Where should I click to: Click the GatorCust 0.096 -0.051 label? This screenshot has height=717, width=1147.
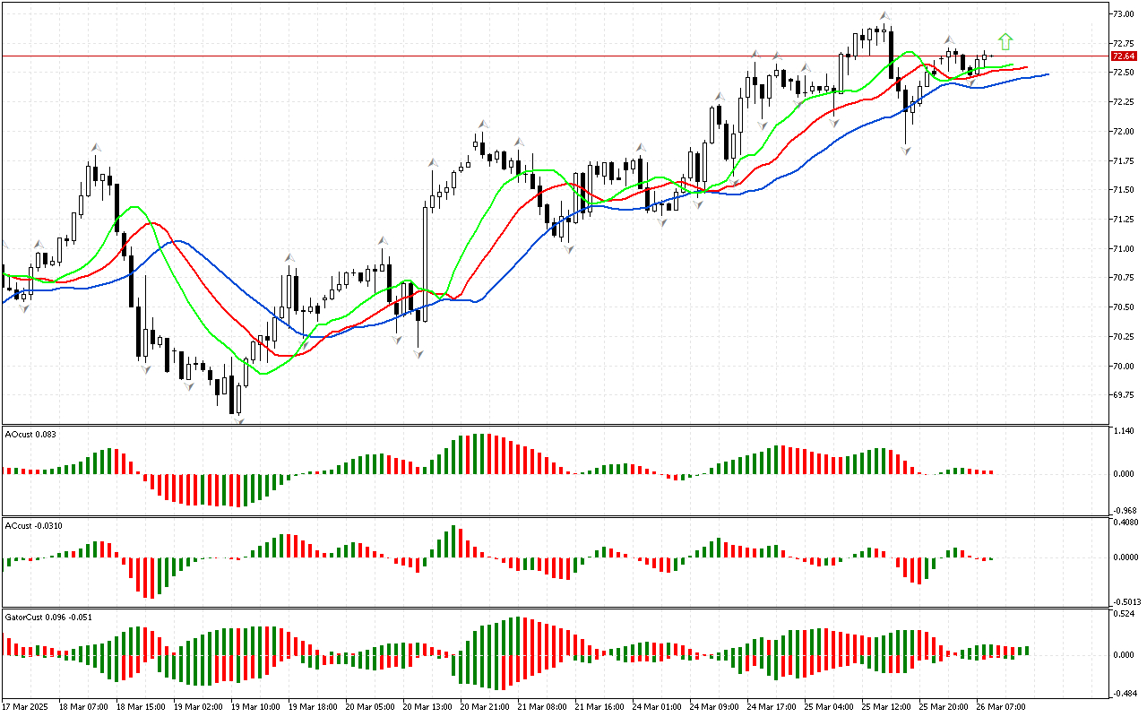click(49, 617)
